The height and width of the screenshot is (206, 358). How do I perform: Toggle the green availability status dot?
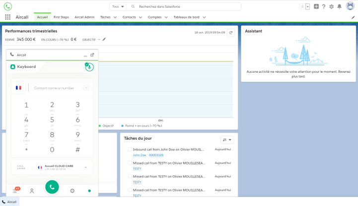click(x=89, y=191)
